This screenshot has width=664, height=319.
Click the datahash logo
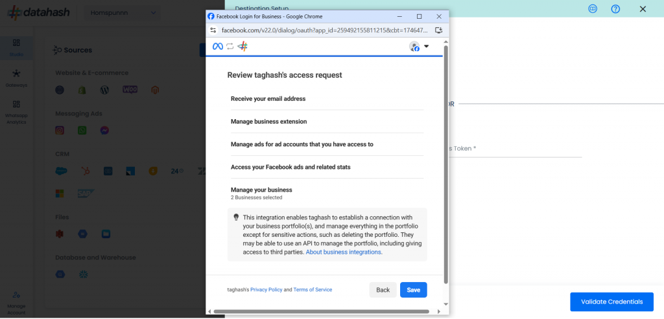pyautogui.click(x=38, y=13)
